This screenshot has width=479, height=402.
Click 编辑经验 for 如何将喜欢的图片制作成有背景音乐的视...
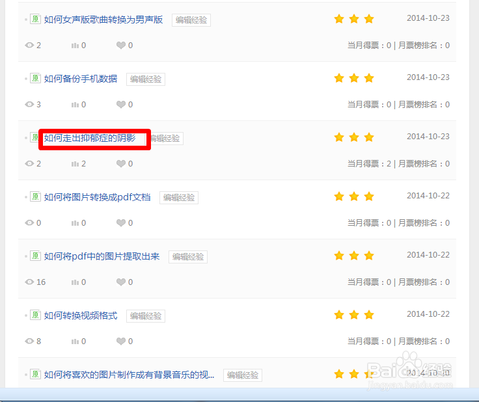243,375
